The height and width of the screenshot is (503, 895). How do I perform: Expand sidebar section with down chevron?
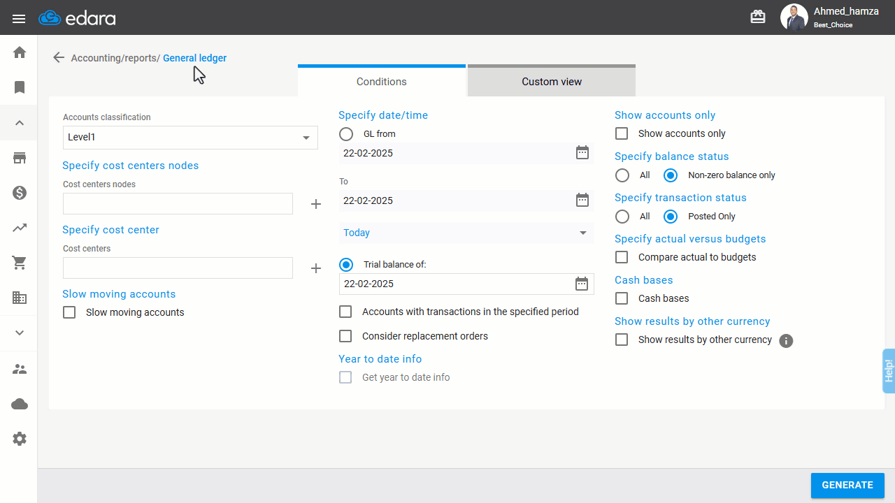point(20,333)
